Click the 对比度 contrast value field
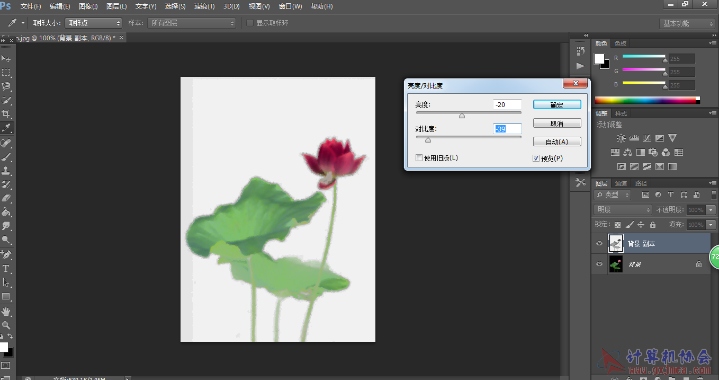The height and width of the screenshot is (380, 719). click(x=507, y=129)
